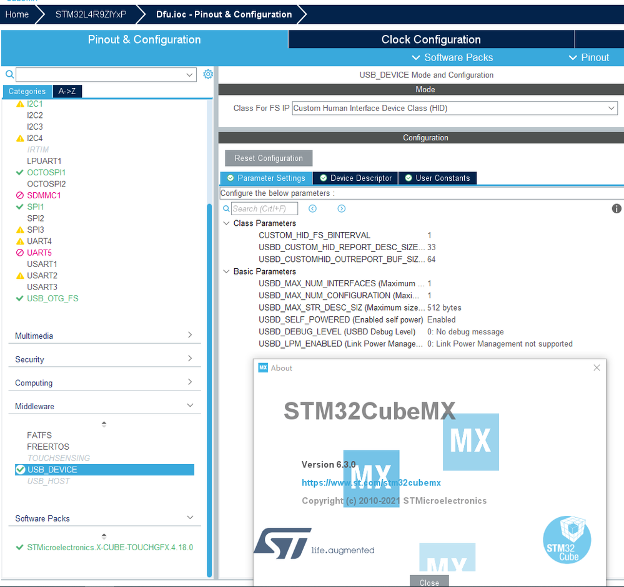The width and height of the screenshot is (624, 587).
Task: Click the Dfu.ioc Pinout & Configuration breadcrumb
Action: [224, 14]
